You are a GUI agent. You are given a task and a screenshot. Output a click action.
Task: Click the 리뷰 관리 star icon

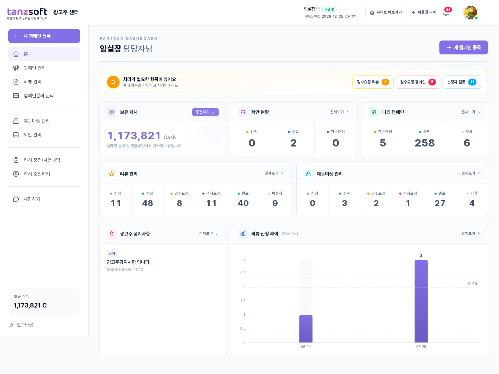click(x=112, y=174)
